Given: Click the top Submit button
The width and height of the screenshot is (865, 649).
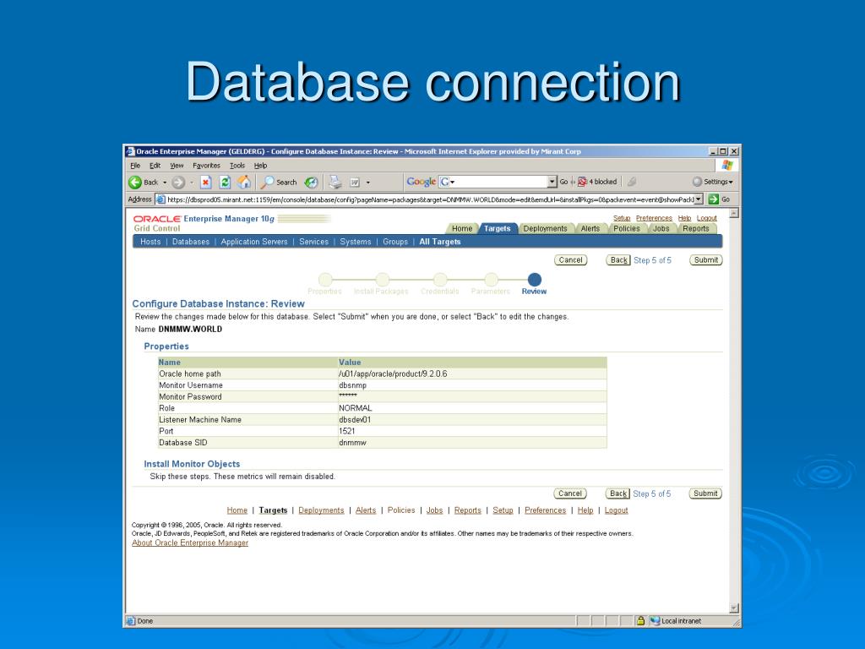Looking at the screenshot, I should click(705, 260).
